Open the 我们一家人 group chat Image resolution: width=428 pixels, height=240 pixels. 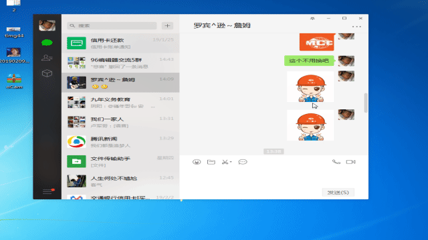(120, 122)
